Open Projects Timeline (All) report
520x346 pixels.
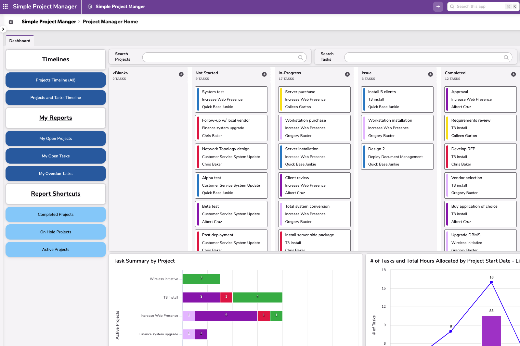(x=55, y=80)
